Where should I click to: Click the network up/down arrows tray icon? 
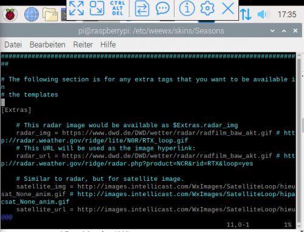(x=246, y=15)
